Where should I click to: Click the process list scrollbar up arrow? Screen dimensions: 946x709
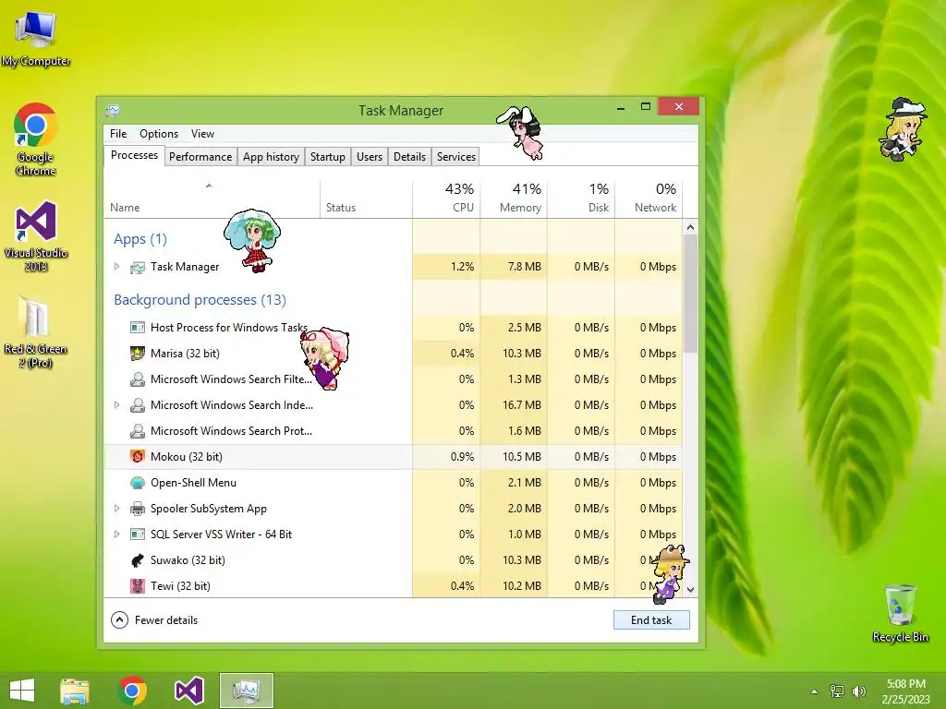691,227
